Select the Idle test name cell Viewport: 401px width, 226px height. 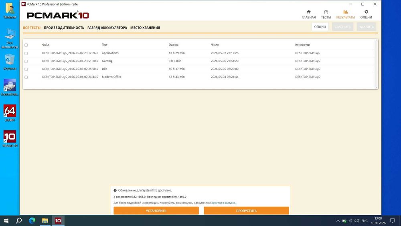[104, 69]
